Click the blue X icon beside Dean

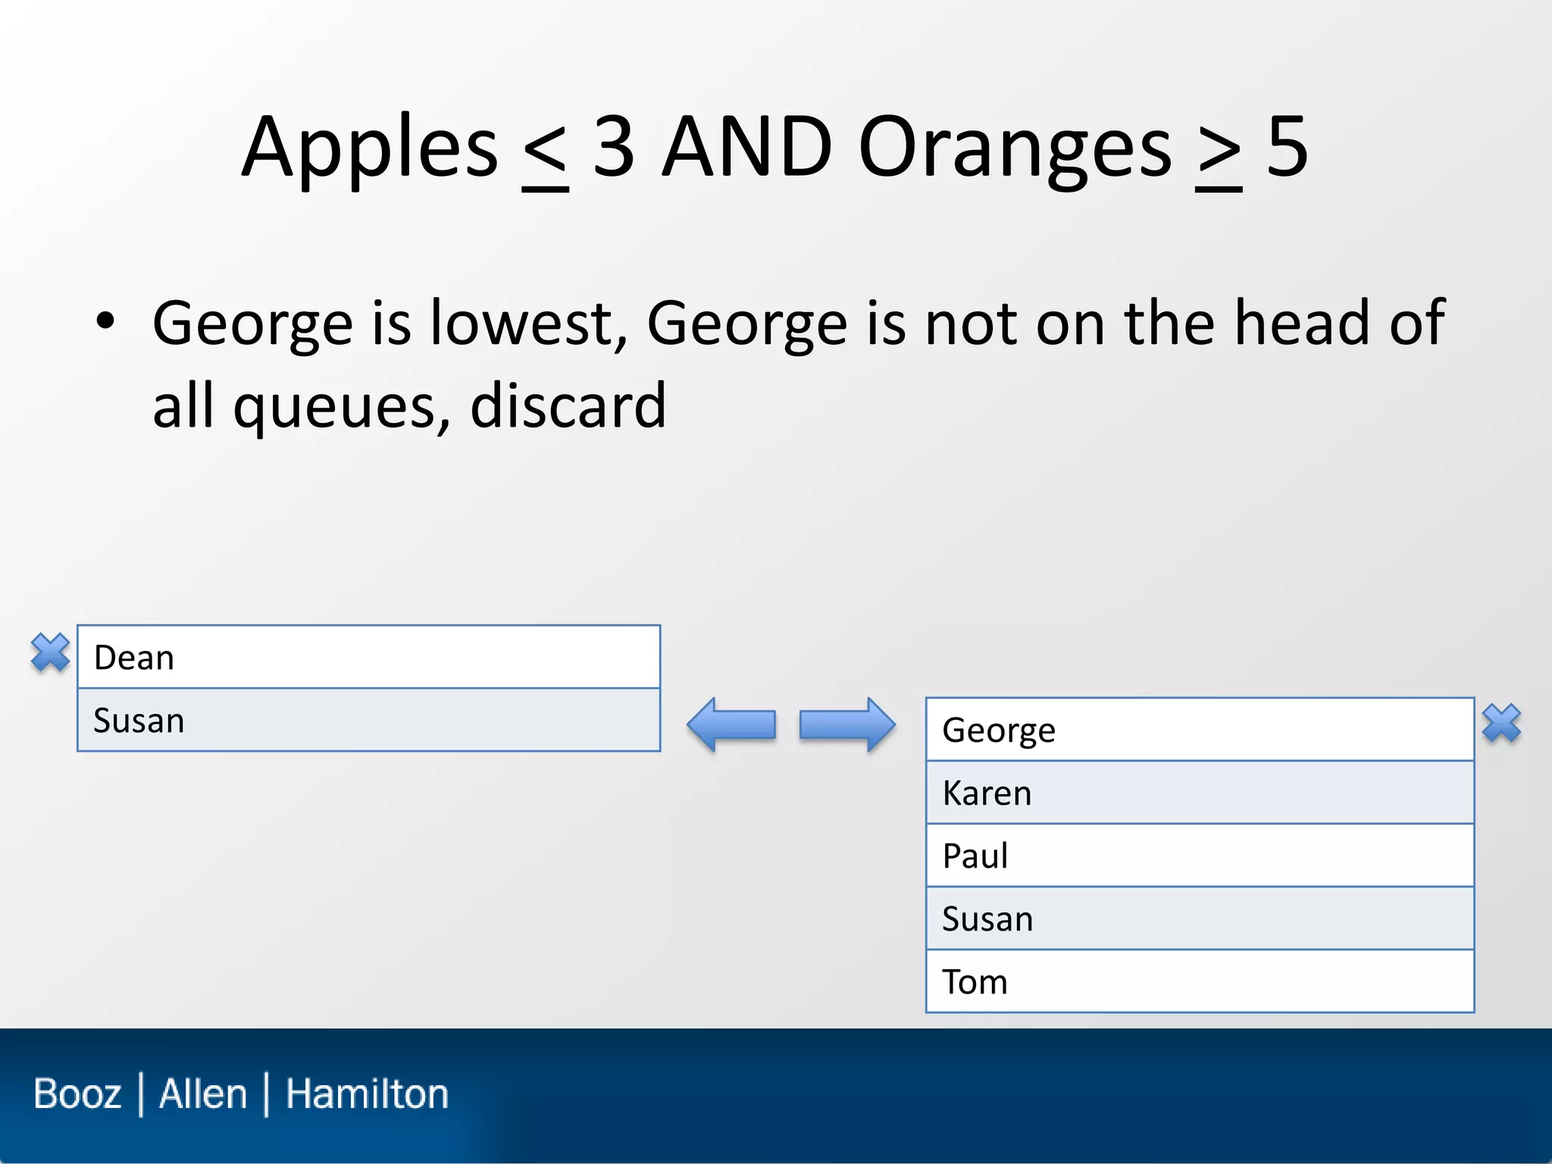tap(50, 652)
